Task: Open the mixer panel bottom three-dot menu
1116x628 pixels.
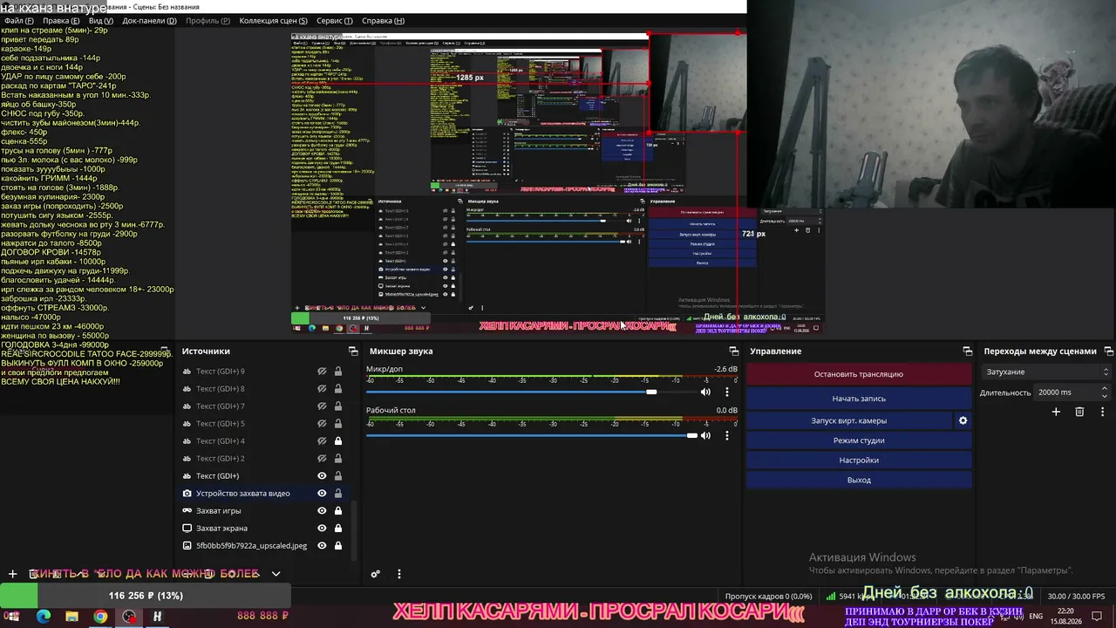Action: point(399,574)
